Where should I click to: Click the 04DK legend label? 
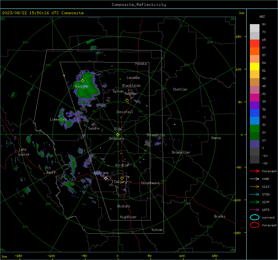(x=266, y=179)
